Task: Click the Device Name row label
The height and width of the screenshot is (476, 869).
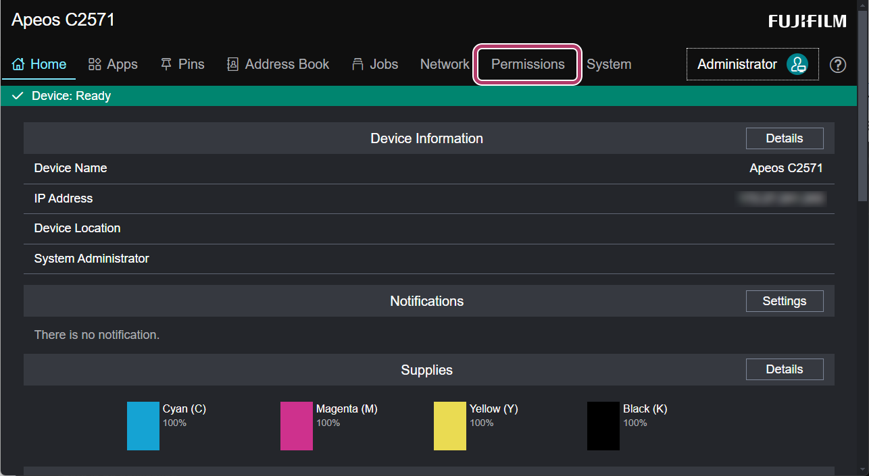Action: coord(70,168)
